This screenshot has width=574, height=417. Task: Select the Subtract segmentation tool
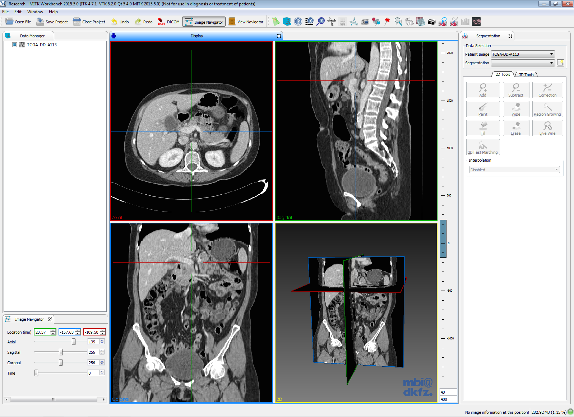pos(516,90)
